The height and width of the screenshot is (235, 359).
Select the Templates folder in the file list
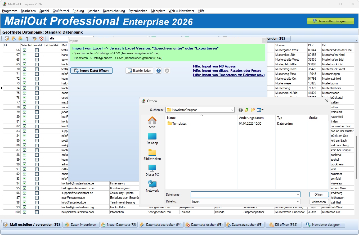177,124
